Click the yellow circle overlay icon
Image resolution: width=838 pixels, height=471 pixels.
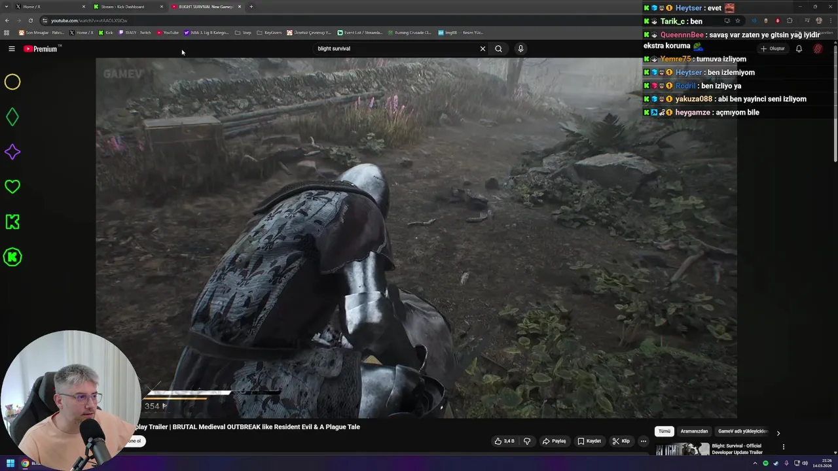(12, 82)
